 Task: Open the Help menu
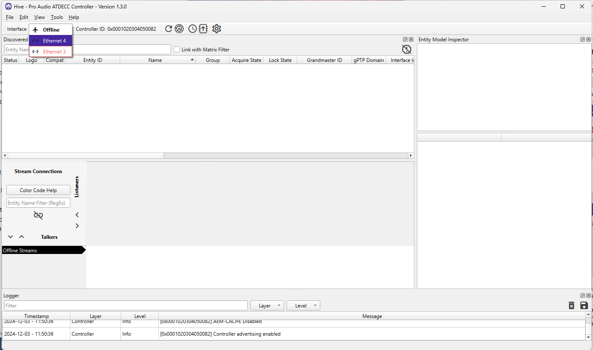click(x=74, y=17)
